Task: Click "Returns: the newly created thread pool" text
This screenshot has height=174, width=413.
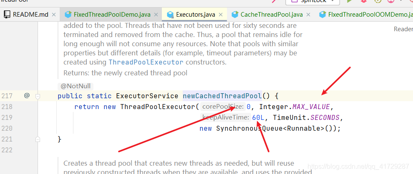Action: (x=126, y=73)
